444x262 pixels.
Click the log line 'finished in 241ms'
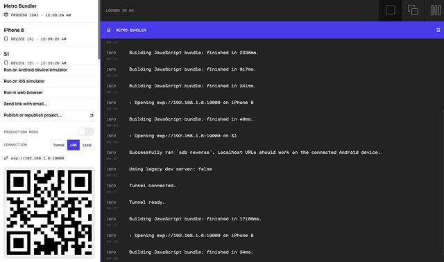coord(192,86)
